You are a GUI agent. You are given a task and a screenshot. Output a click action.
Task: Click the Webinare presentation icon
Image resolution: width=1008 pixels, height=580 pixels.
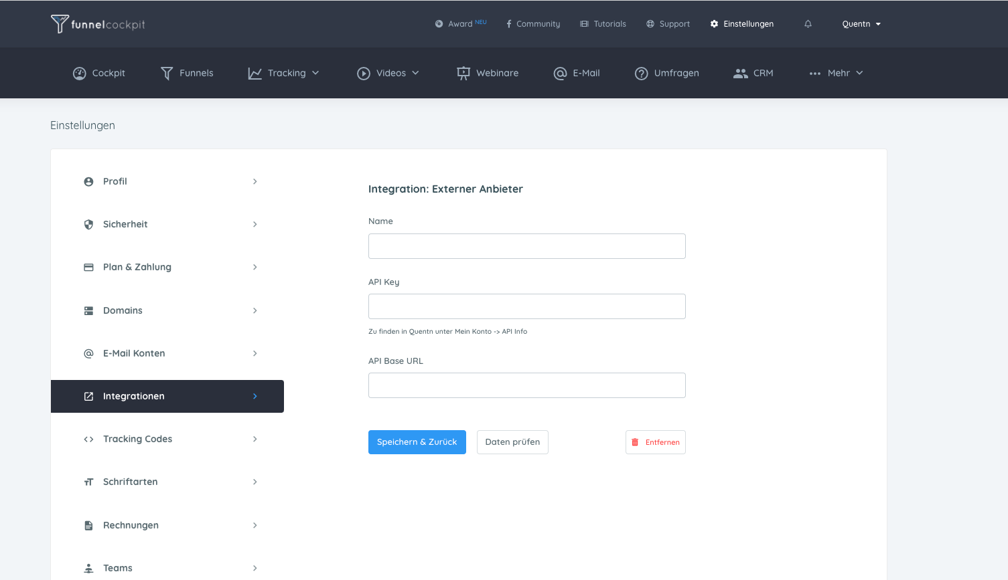pos(463,74)
